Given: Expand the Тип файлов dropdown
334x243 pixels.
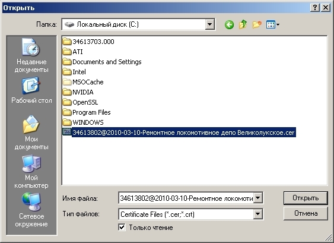Looking at the screenshot, I should 257,214.
